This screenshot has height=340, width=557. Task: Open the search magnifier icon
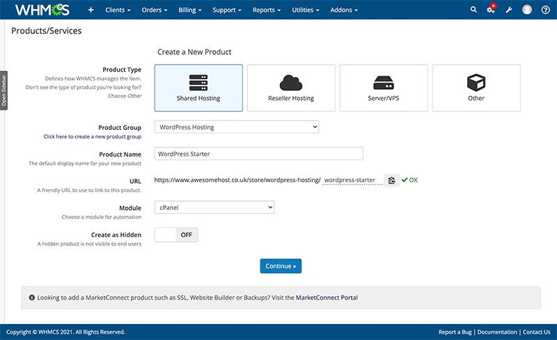click(x=473, y=10)
